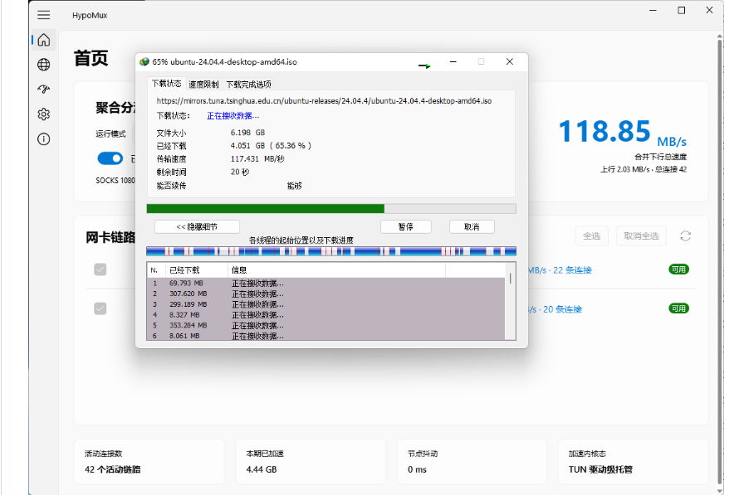The height and width of the screenshot is (495, 749).
Task: Go to Home in HypoMux sidebar
Action: click(43, 40)
